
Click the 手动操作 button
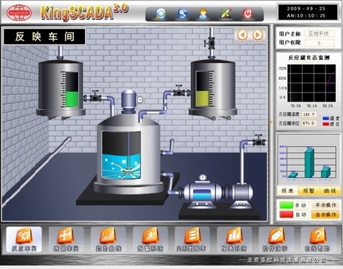coord(326,205)
